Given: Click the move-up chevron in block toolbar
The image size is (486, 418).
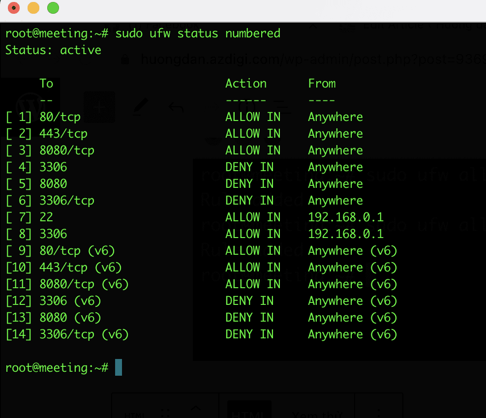Looking at the screenshot, I should (195, 409).
